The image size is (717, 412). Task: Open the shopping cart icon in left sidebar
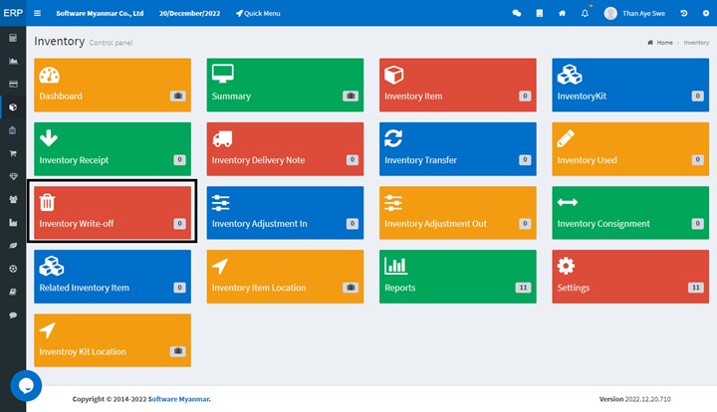pyautogui.click(x=13, y=153)
